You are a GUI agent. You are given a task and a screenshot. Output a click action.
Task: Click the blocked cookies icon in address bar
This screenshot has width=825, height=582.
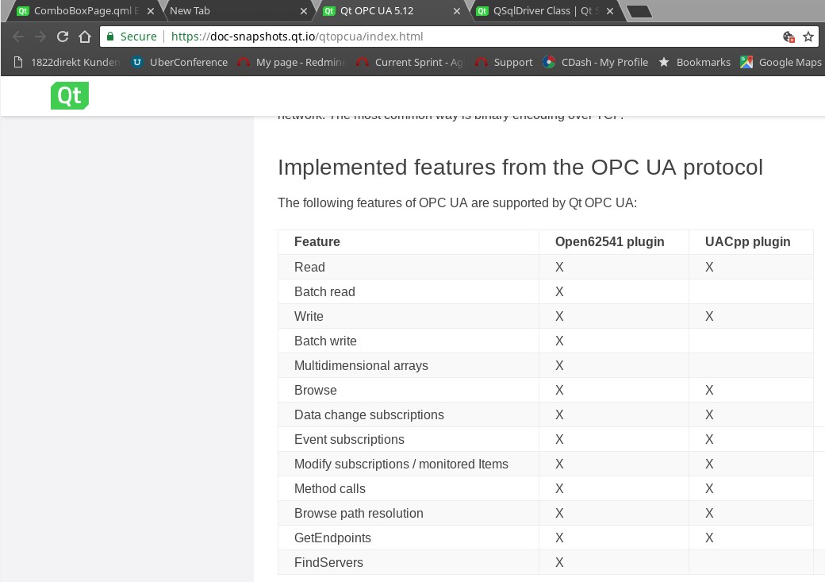pos(789,37)
